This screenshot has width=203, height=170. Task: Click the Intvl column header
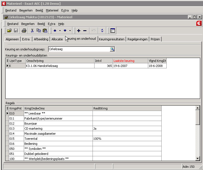tap(103, 61)
